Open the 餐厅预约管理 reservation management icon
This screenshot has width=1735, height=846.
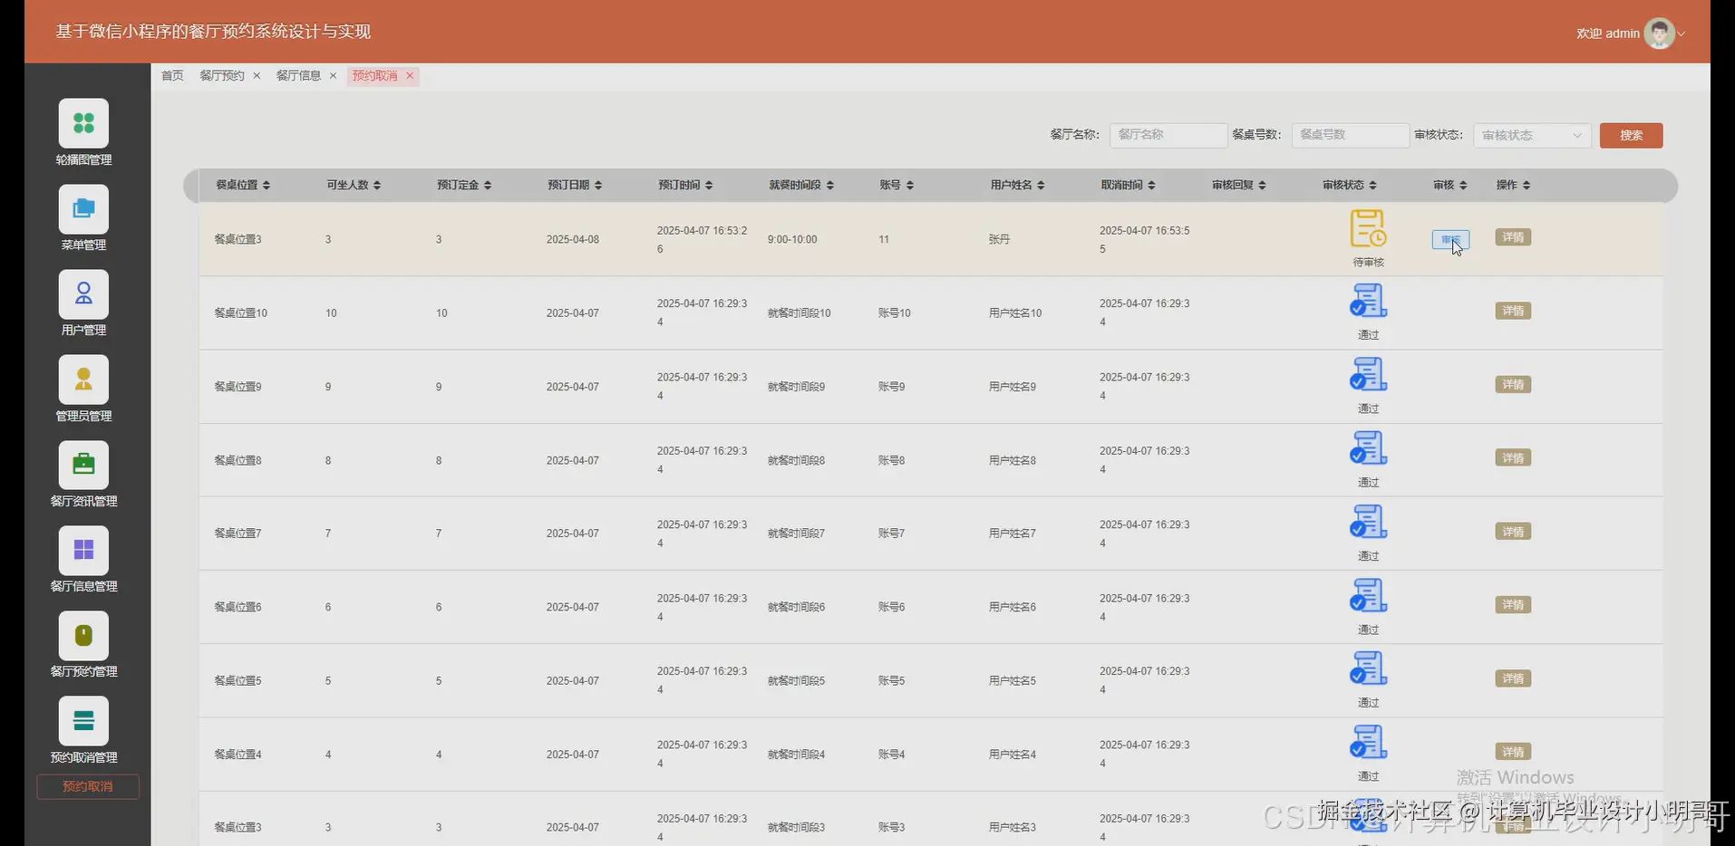[83, 635]
